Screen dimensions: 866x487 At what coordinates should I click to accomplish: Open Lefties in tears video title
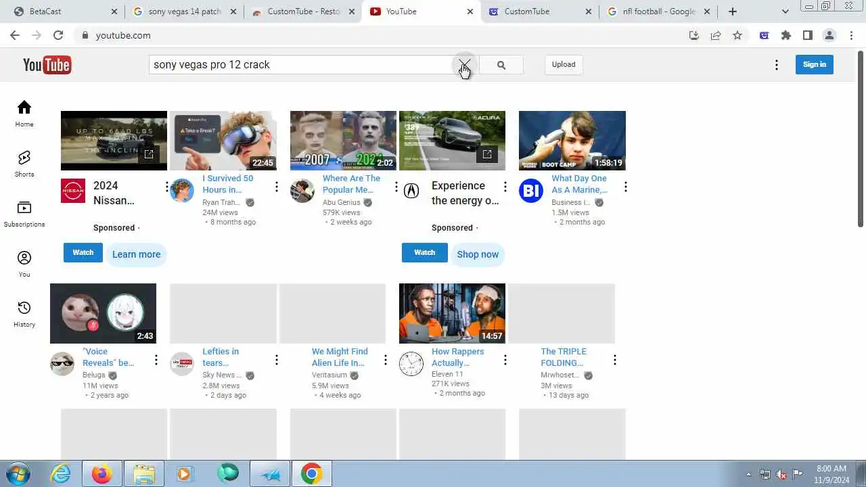coord(221,357)
